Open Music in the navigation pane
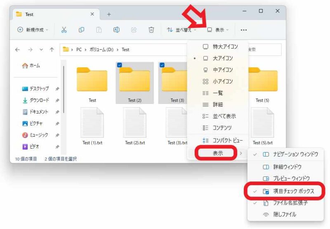 35,135
